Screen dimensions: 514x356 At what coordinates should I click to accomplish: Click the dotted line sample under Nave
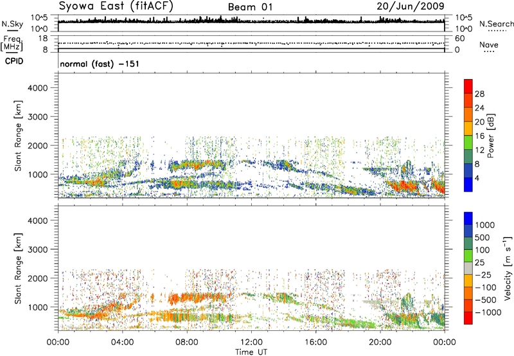(490, 51)
